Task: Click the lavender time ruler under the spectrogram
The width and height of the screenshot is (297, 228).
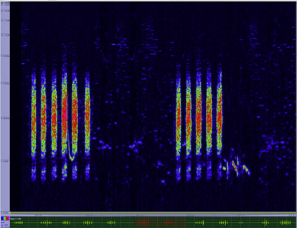Action: click(153, 215)
